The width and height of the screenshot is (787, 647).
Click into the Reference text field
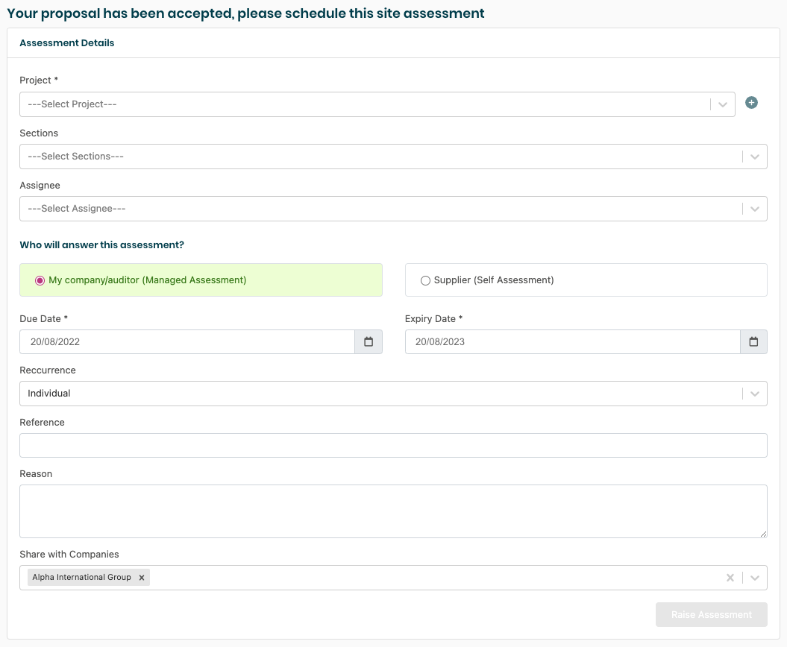[393, 446]
